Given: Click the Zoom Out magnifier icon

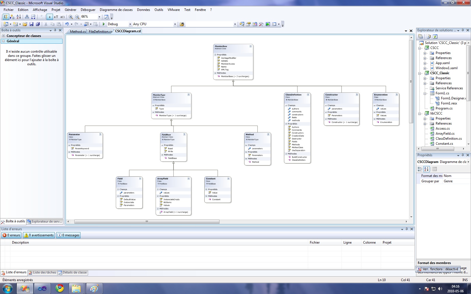Looking at the screenshot, I should pos(77,17).
